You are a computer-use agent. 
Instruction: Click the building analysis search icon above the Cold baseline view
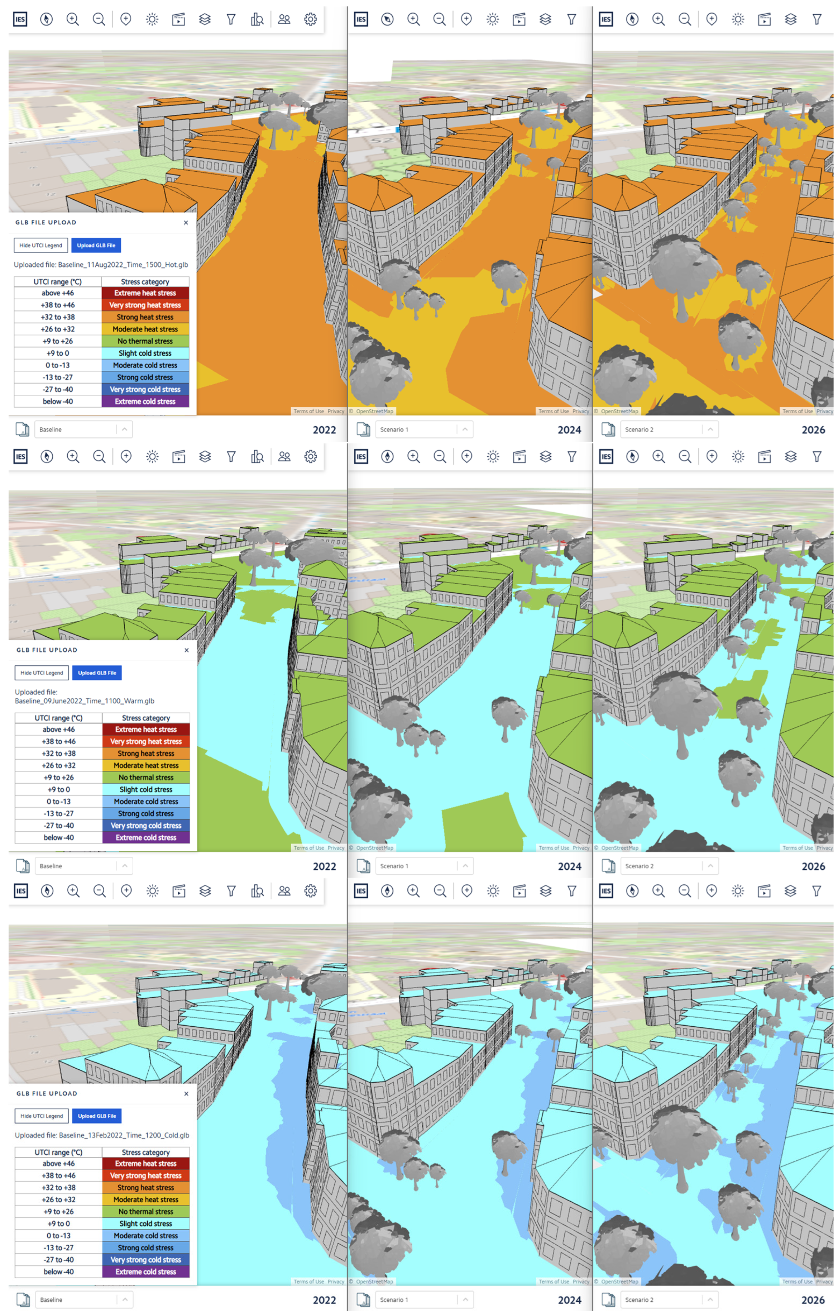pyautogui.click(x=257, y=891)
